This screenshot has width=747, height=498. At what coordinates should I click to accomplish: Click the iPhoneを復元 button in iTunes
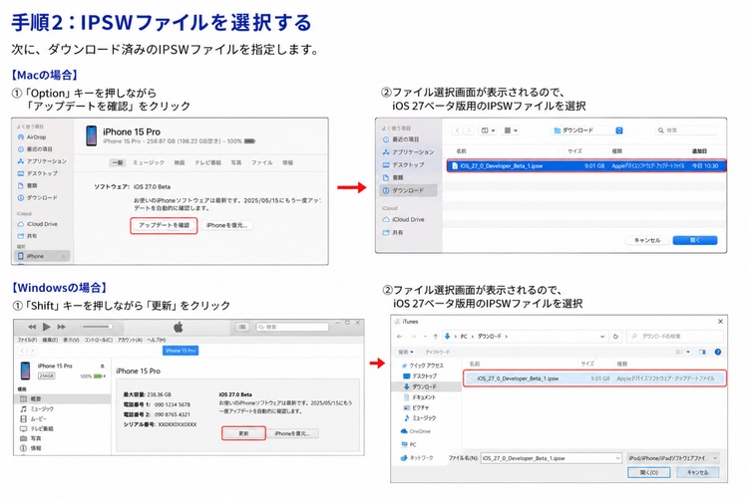(x=292, y=433)
